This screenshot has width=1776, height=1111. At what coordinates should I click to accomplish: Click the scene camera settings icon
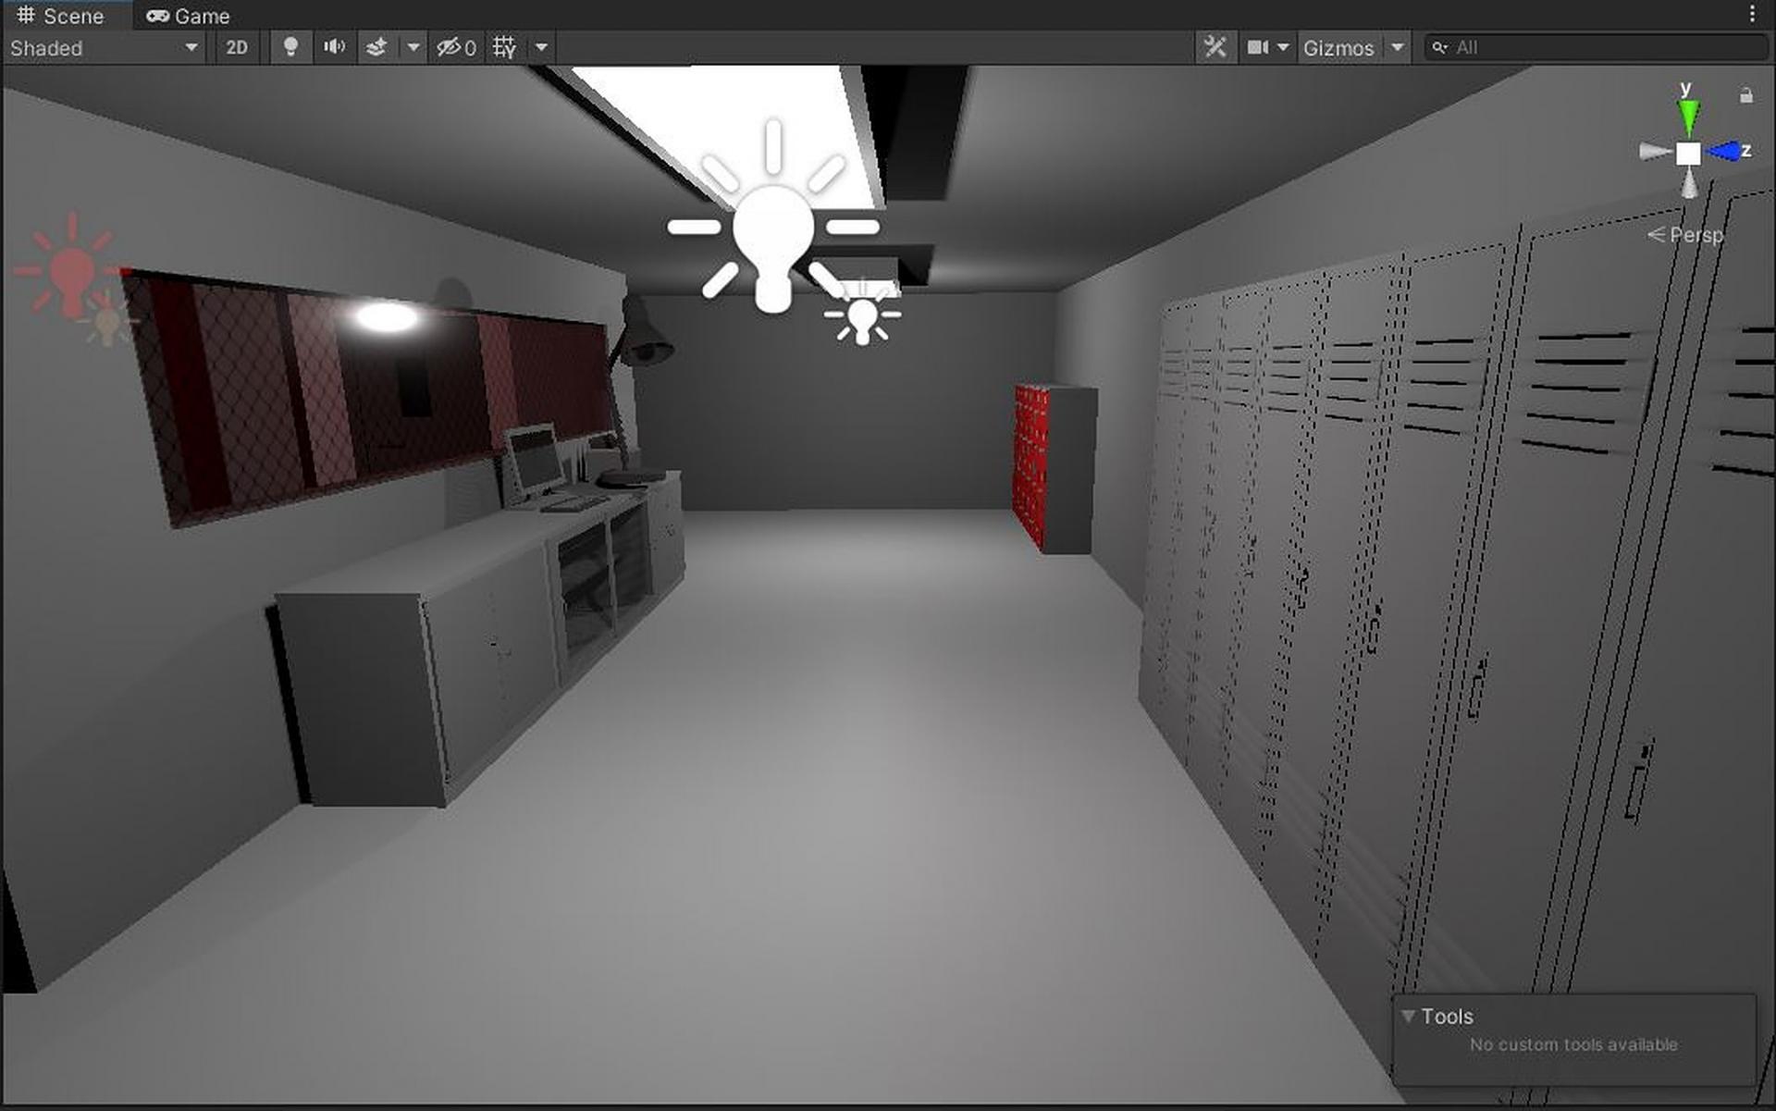point(1258,47)
